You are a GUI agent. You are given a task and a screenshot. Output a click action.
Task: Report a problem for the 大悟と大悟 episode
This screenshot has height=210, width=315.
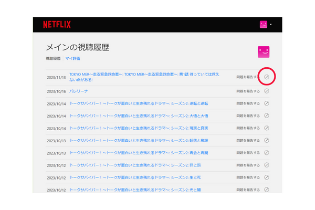[x=248, y=115]
